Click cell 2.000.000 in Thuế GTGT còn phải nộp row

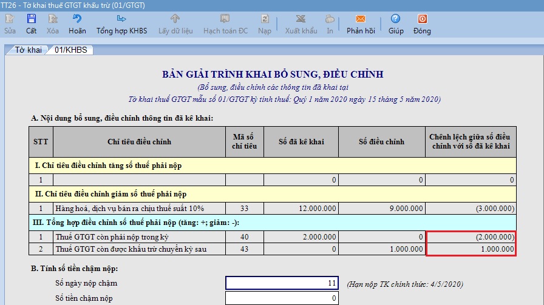click(x=301, y=236)
